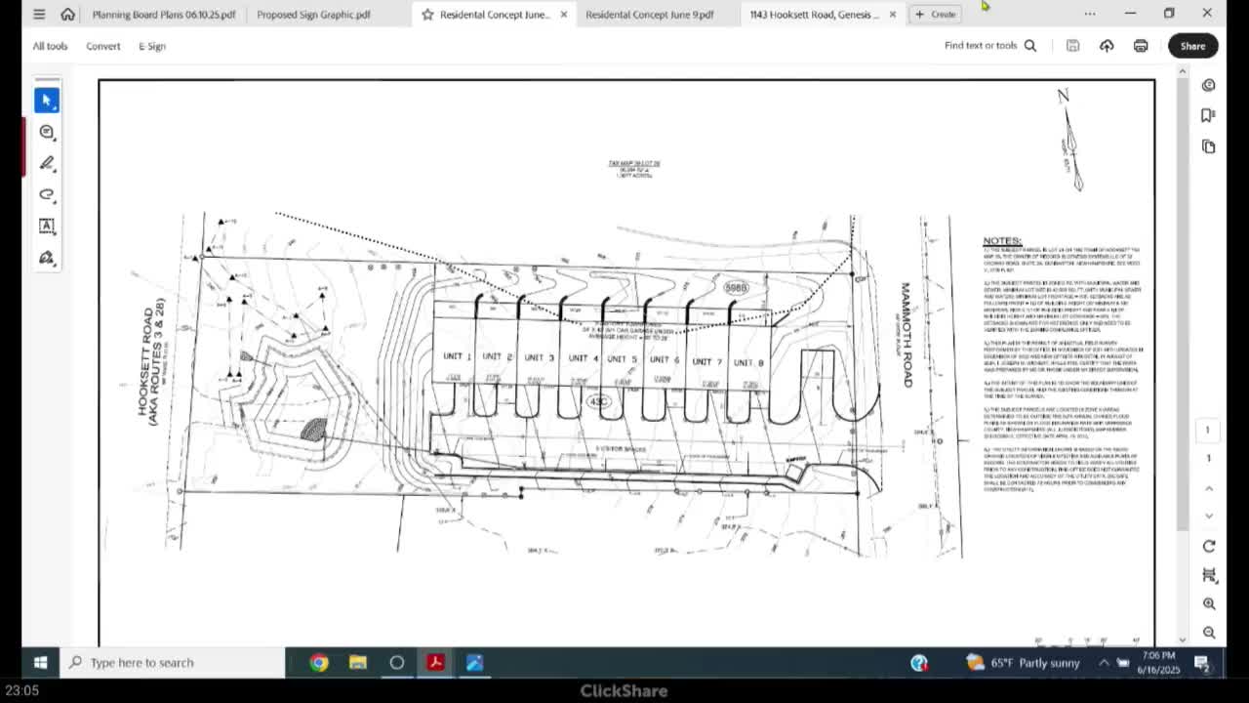
Task: Open the Cortana circle in taskbar
Action: pos(397,663)
